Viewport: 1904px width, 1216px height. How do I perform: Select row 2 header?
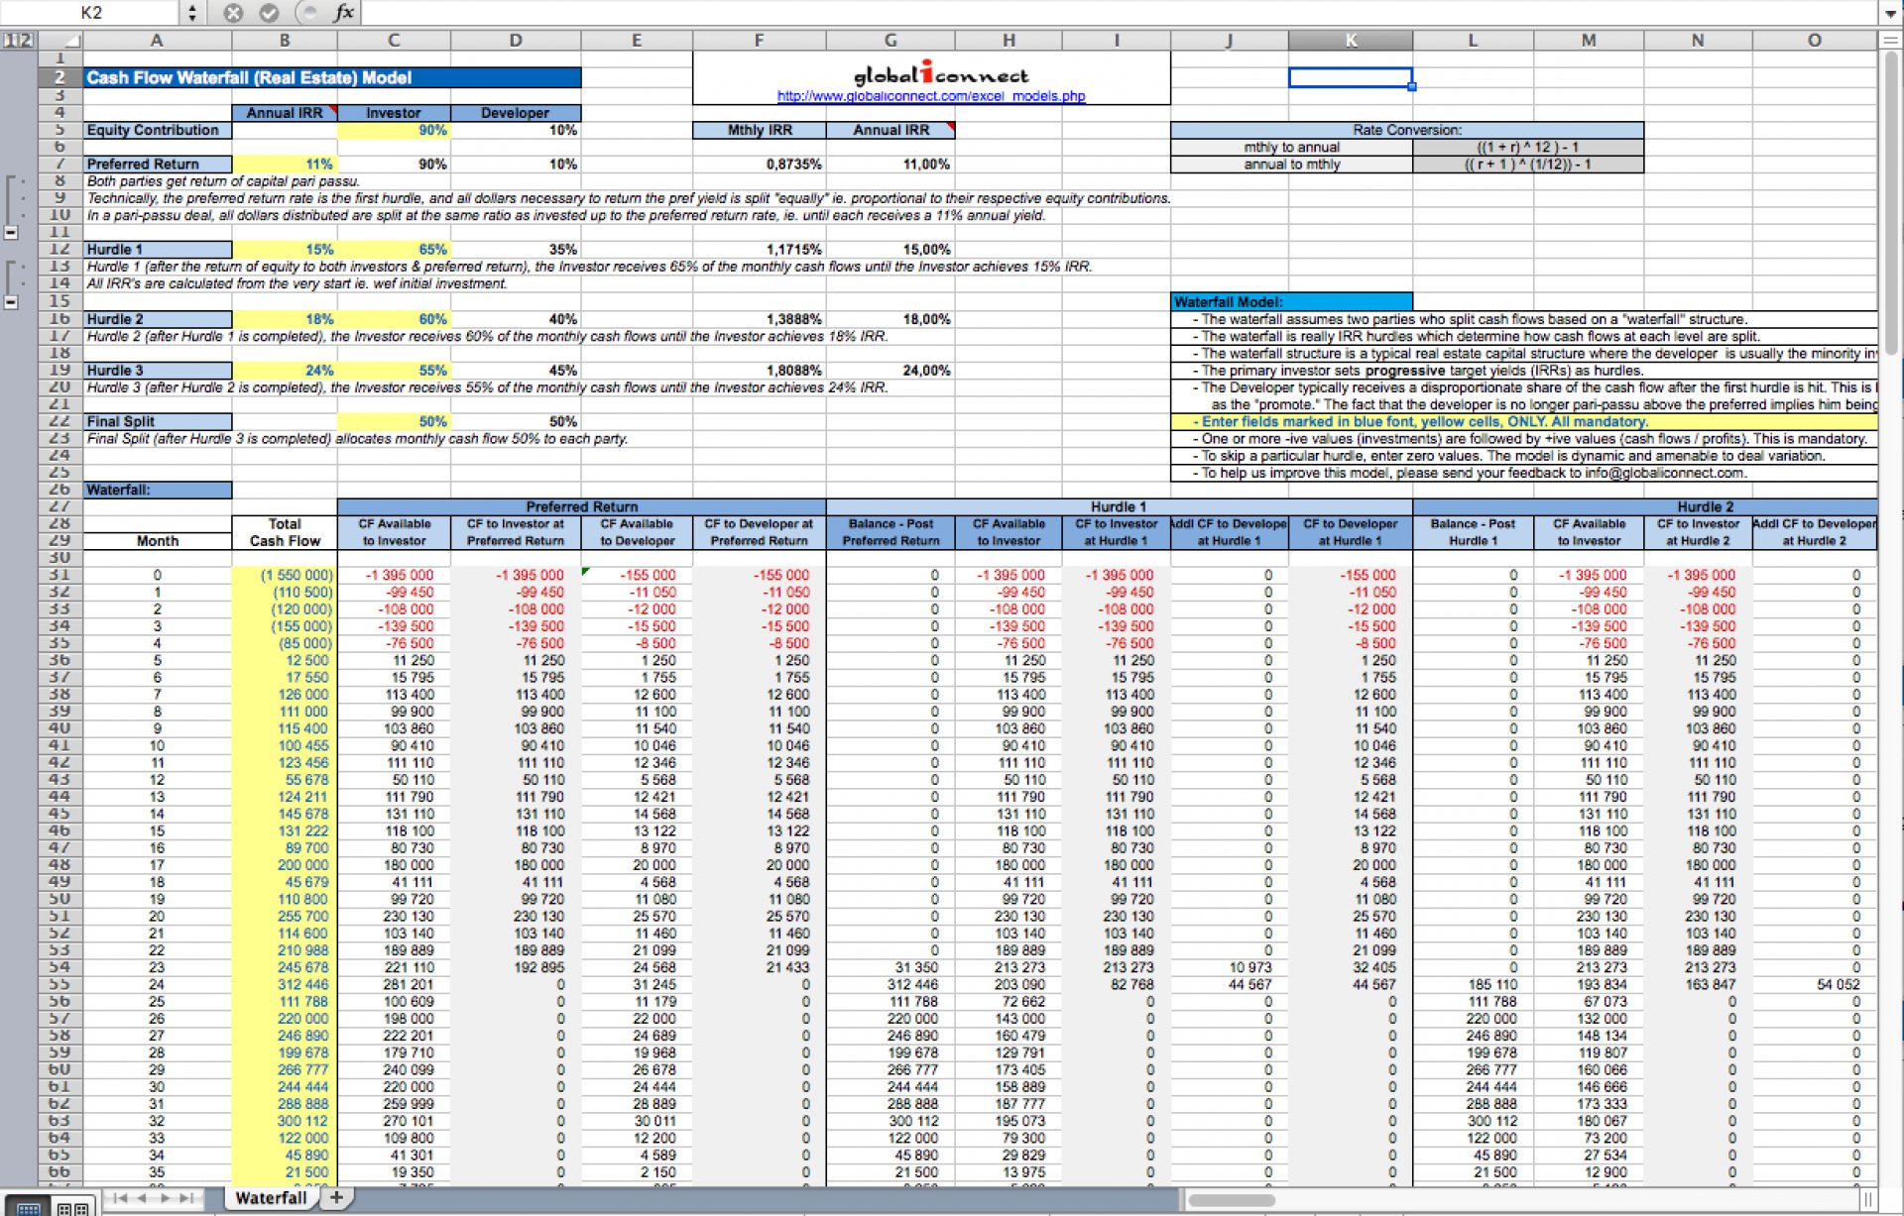point(59,77)
